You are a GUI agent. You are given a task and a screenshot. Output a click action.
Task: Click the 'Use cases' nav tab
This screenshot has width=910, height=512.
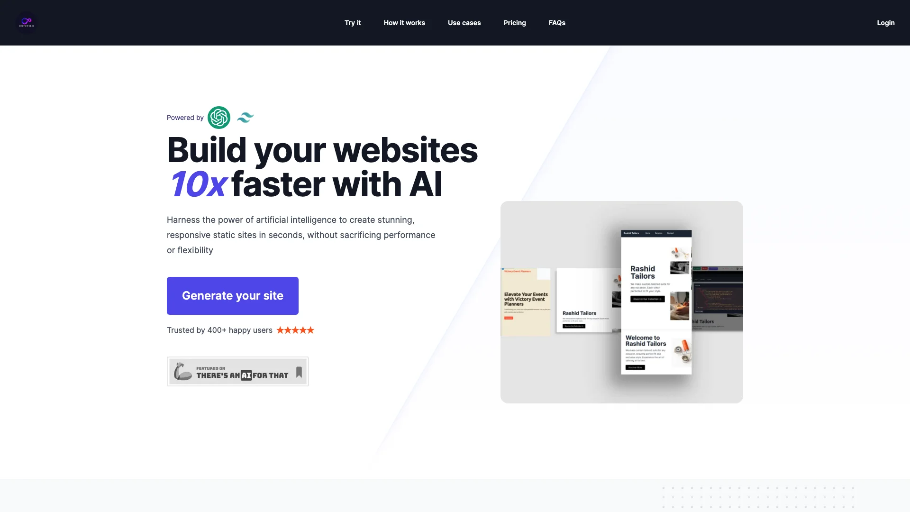tap(464, 22)
